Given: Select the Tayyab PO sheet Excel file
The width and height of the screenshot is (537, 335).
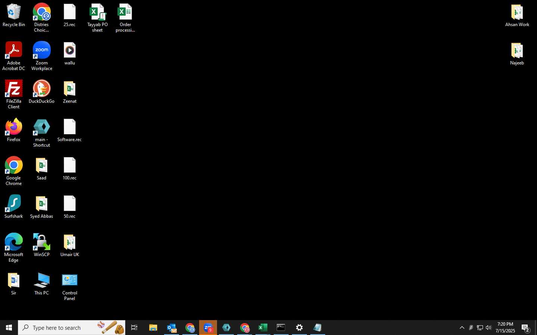Looking at the screenshot, I should click(97, 18).
